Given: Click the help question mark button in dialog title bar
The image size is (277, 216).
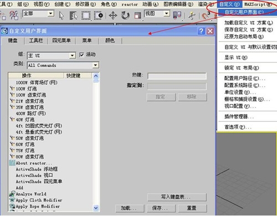Looking at the screenshot, I should tap(201, 31).
